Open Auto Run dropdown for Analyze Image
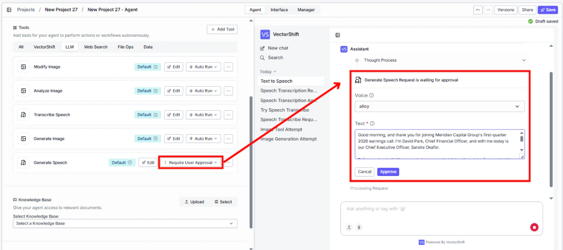The width and height of the screenshot is (563, 250). point(203,91)
